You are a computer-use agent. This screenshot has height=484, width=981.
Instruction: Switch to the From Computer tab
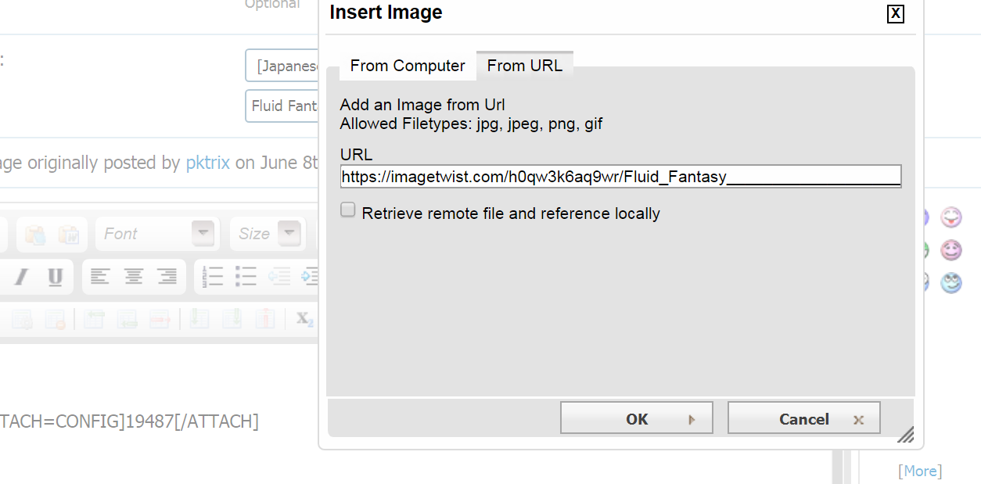tap(408, 66)
